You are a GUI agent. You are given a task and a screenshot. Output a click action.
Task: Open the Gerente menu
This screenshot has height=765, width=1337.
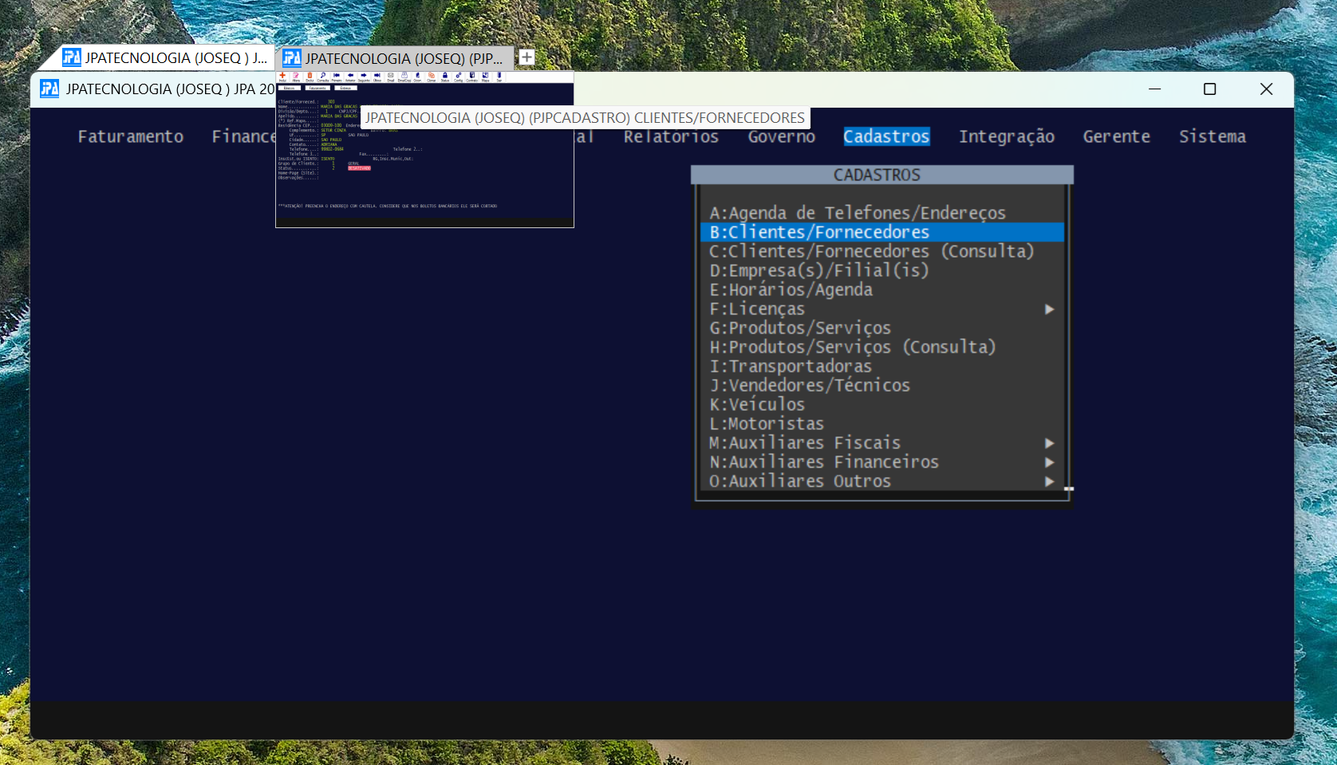(1116, 136)
